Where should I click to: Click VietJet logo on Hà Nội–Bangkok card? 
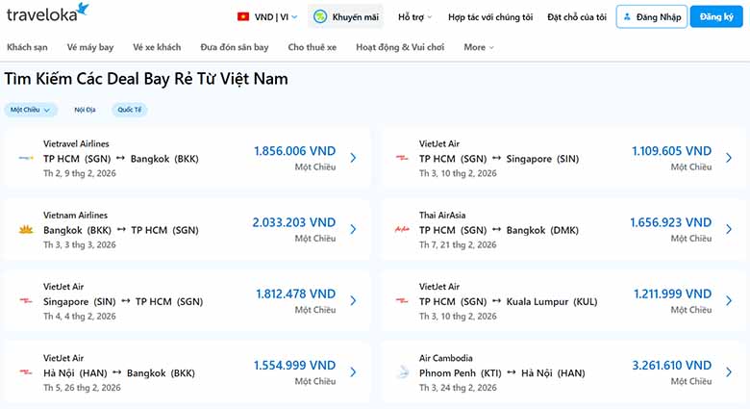26,372
